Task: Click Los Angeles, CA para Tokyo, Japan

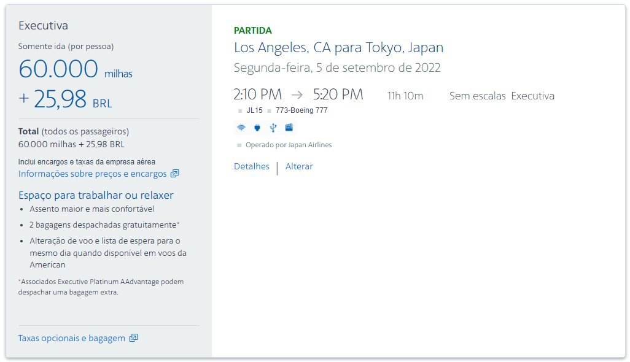Action: pyautogui.click(x=339, y=47)
